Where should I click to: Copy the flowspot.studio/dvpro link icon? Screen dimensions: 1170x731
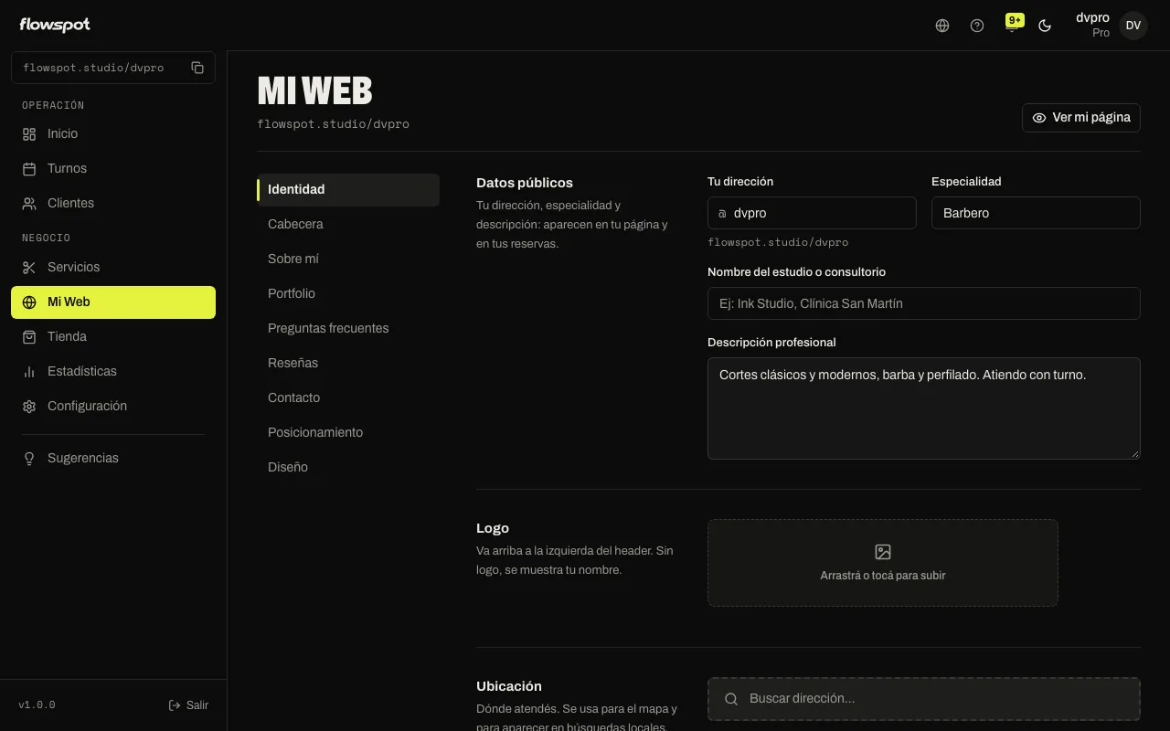click(x=197, y=68)
